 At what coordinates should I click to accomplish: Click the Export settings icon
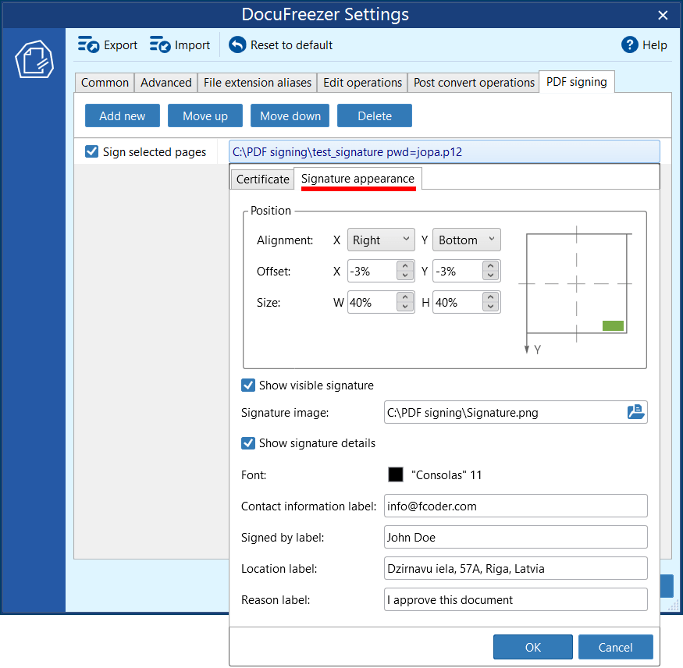tap(88, 44)
